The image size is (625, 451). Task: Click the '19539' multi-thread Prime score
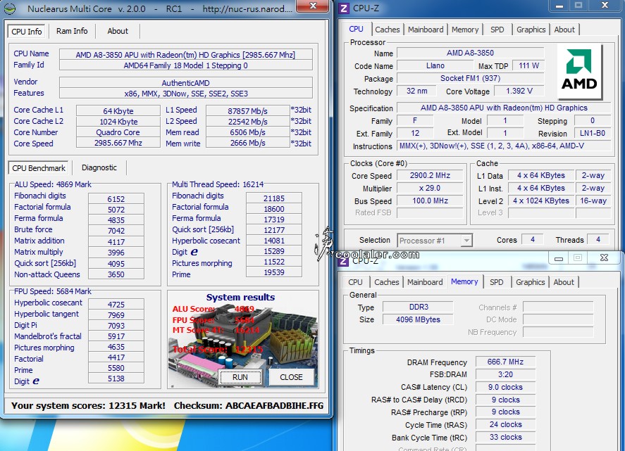coord(274,272)
